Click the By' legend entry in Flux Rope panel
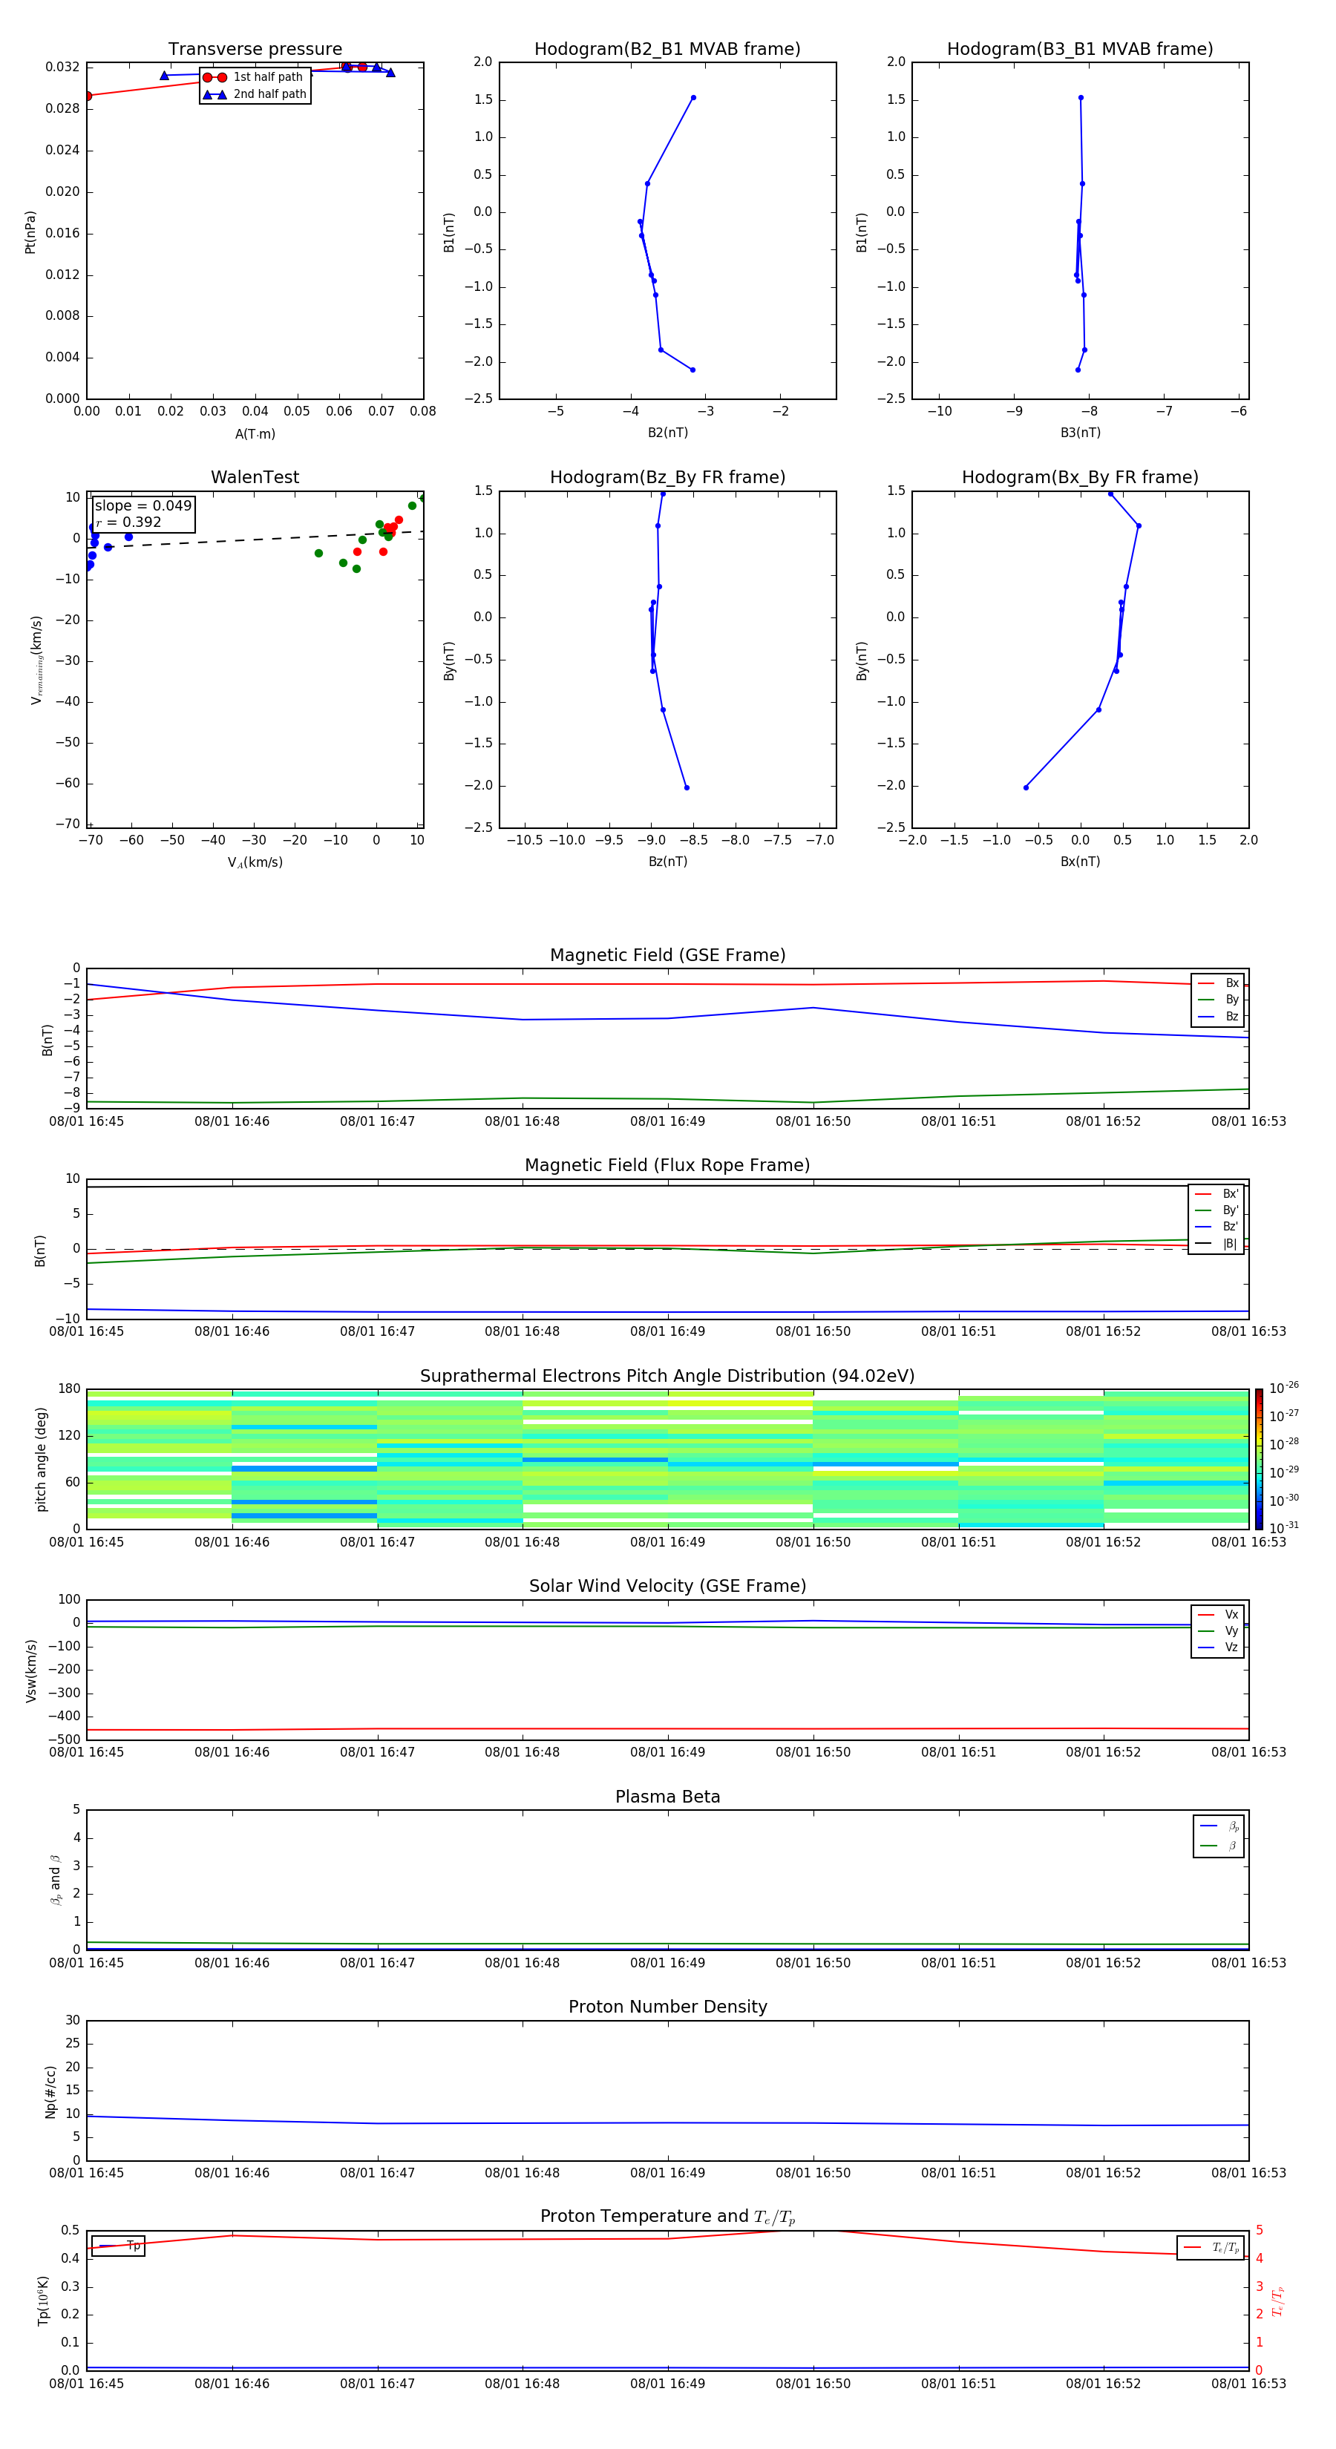This screenshot has width=1336, height=2449. pyautogui.click(x=1217, y=1210)
